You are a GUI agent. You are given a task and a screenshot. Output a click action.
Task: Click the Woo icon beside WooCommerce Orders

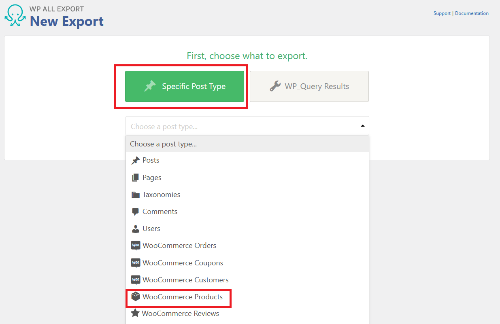(x=136, y=246)
